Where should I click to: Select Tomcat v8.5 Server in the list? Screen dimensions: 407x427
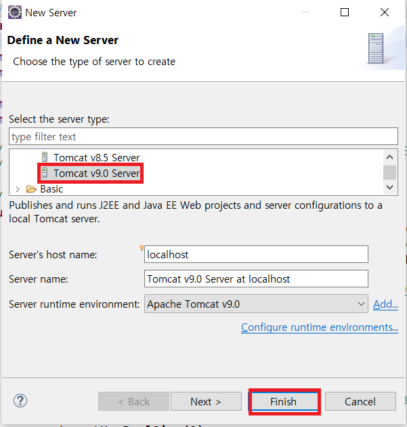point(97,158)
